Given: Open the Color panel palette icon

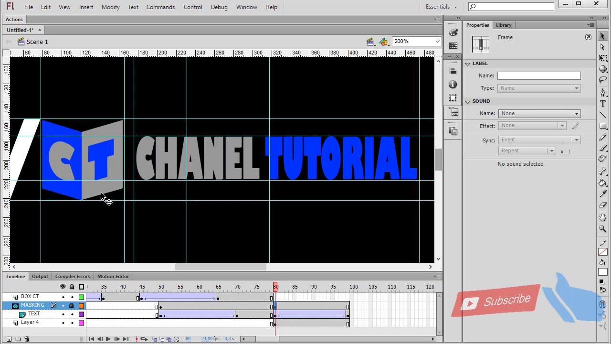Looking at the screenshot, I should coord(453,32).
